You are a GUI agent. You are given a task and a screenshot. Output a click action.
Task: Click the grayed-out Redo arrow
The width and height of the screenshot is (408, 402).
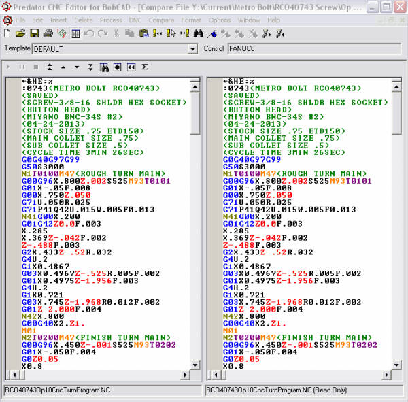pos(103,33)
